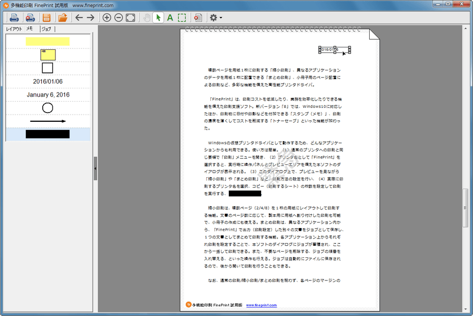
Task: Select the empty rectangle stamp
Action: [x=47, y=68]
